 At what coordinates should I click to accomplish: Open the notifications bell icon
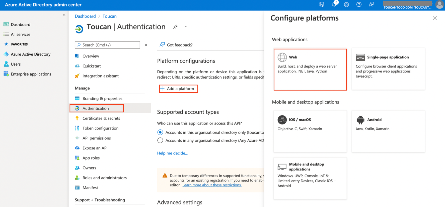pos(334,4)
